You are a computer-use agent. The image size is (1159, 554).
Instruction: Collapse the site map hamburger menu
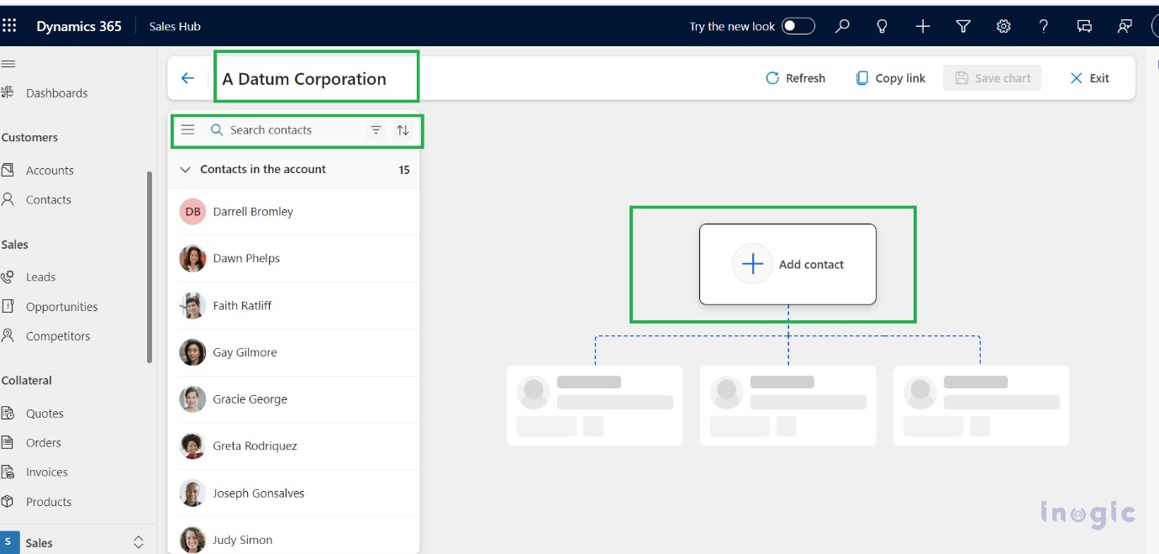[8, 64]
